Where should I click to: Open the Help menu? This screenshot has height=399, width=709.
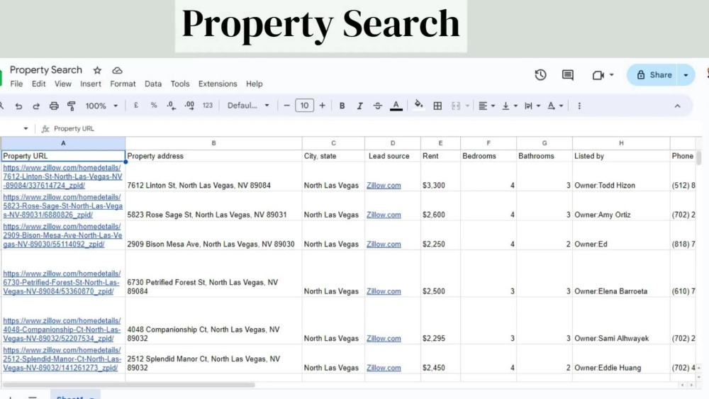254,84
